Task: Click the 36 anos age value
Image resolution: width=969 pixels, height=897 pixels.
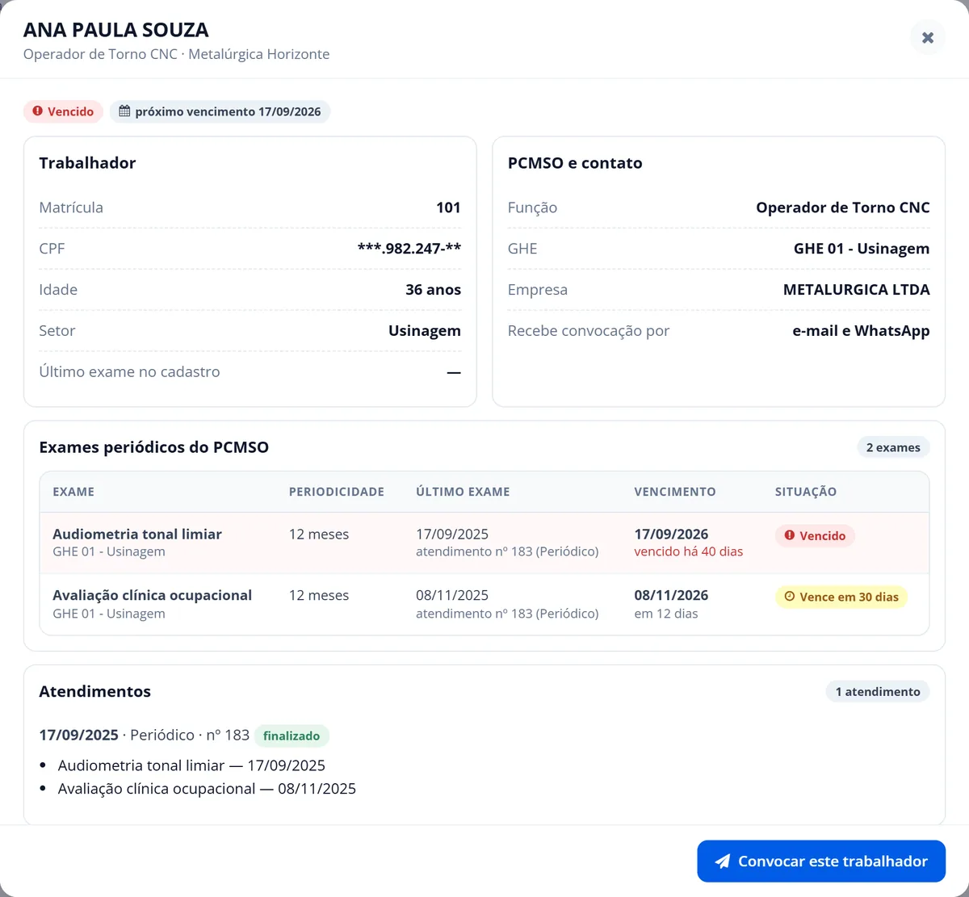Action: 433,290
